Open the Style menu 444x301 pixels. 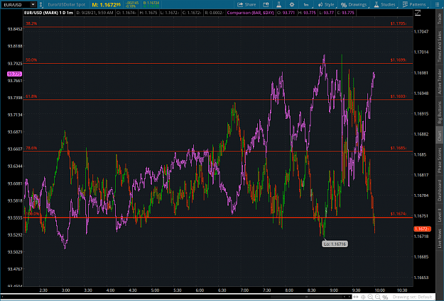click(x=326, y=4)
